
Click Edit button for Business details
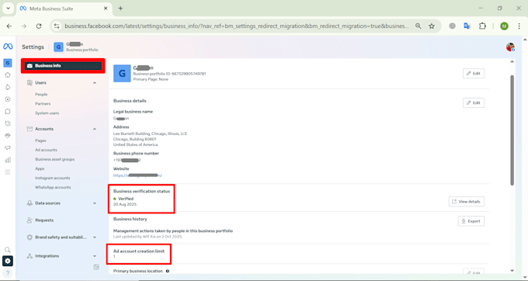[474, 102]
